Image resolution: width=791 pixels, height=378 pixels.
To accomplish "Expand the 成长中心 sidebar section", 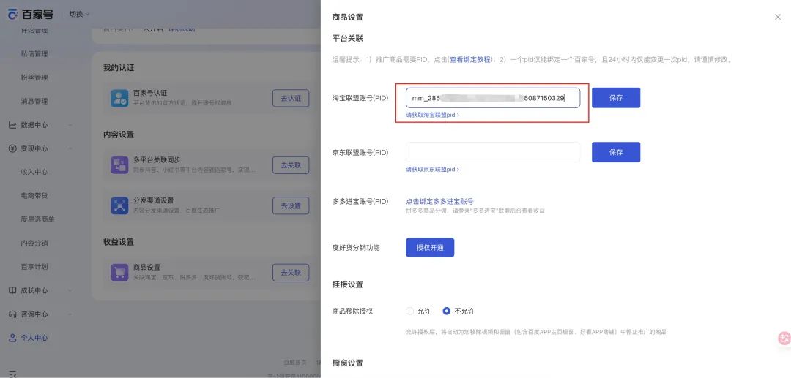I will pos(70,290).
